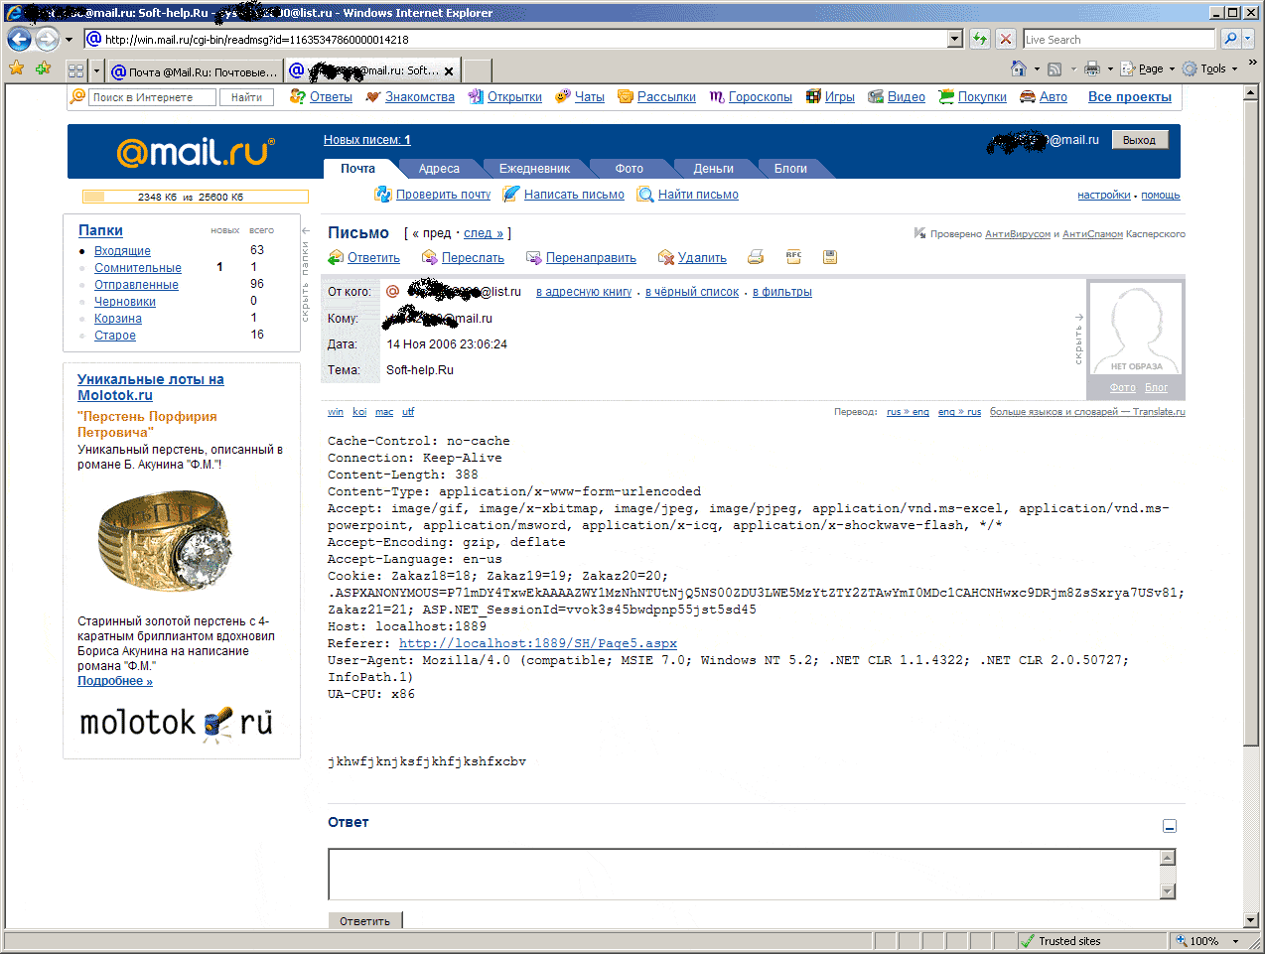Switch to the Ежедневник tab

(x=534, y=169)
